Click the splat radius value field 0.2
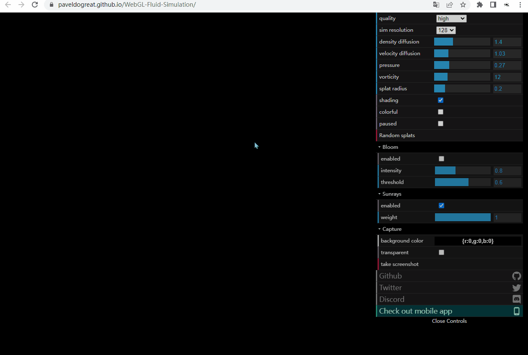Screen dimensions: 528x355 (x=507, y=89)
